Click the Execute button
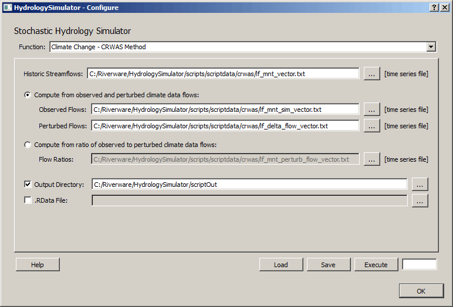 tap(376, 265)
